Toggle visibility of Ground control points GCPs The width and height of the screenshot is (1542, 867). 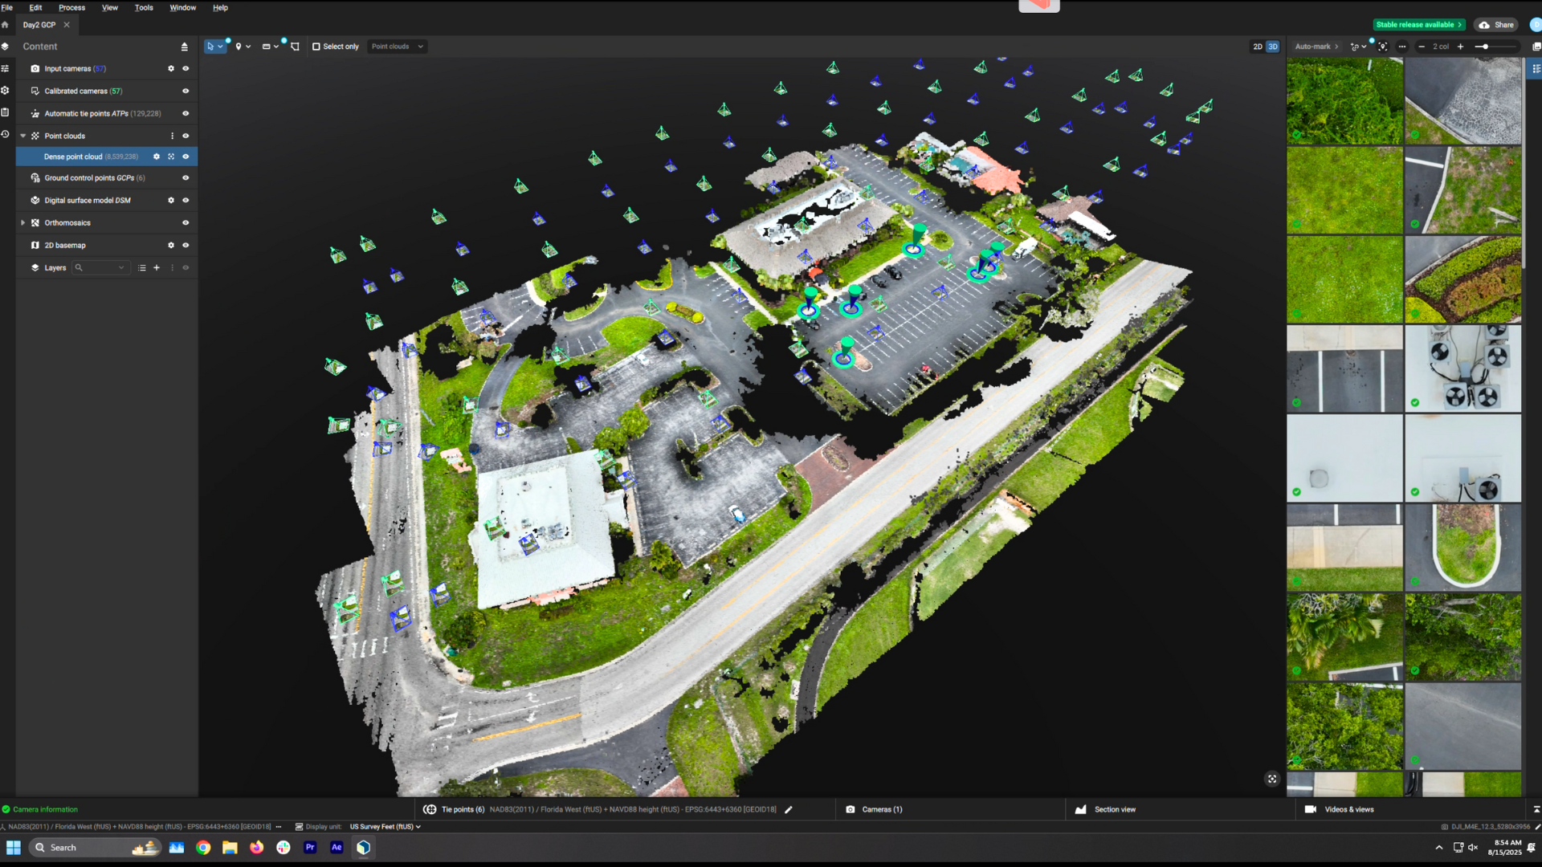pyautogui.click(x=186, y=178)
